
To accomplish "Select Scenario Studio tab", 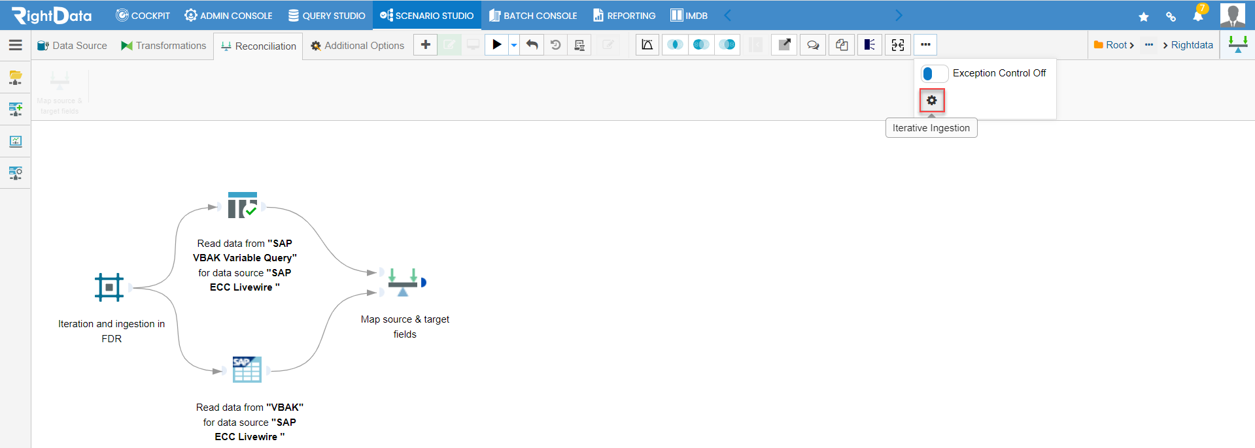I will (x=426, y=15).
